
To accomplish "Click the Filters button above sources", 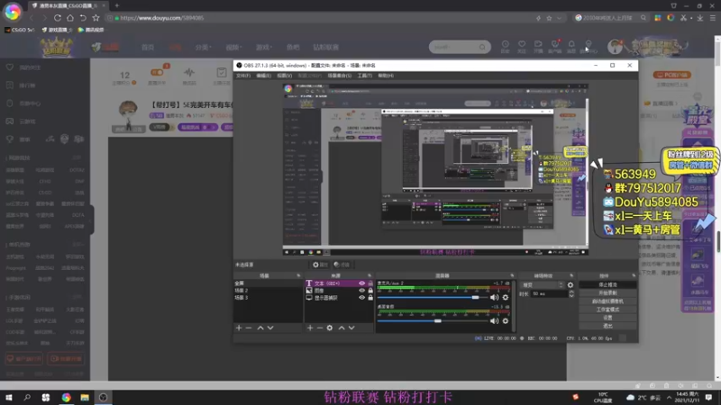I will tap(342, 265).
